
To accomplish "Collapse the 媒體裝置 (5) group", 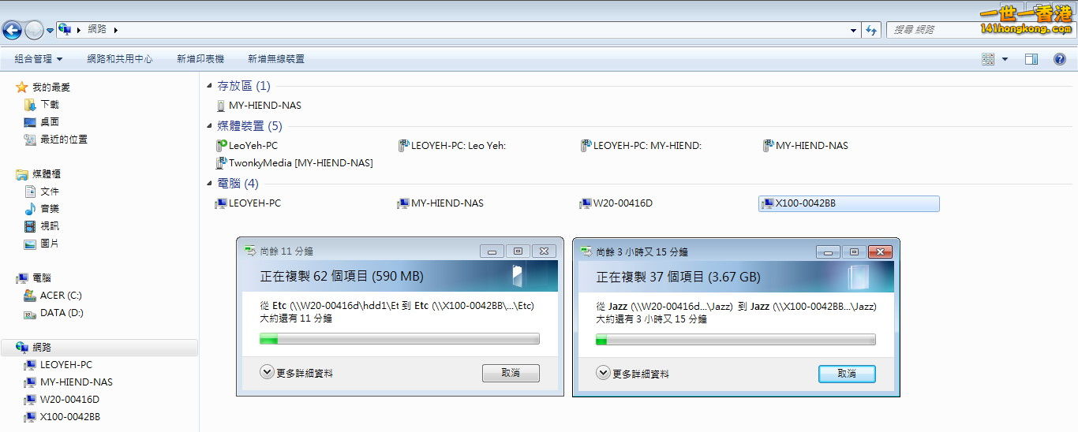I will pos(209,126).
